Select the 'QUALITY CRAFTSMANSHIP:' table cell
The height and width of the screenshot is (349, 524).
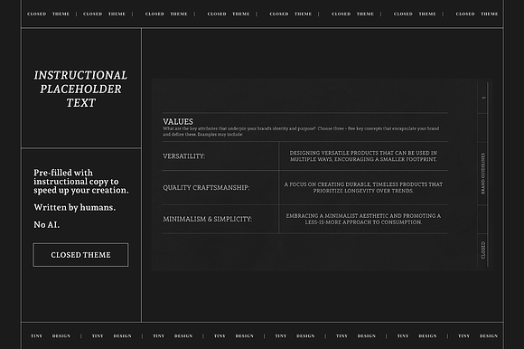[x=220, y=187]
